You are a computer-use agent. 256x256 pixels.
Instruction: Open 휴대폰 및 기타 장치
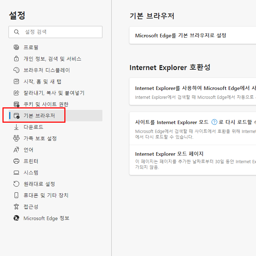(x=55, y=195)
